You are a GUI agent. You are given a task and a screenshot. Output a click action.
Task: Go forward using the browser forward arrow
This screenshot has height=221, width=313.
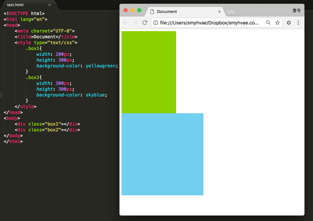(x=135, y=23)
